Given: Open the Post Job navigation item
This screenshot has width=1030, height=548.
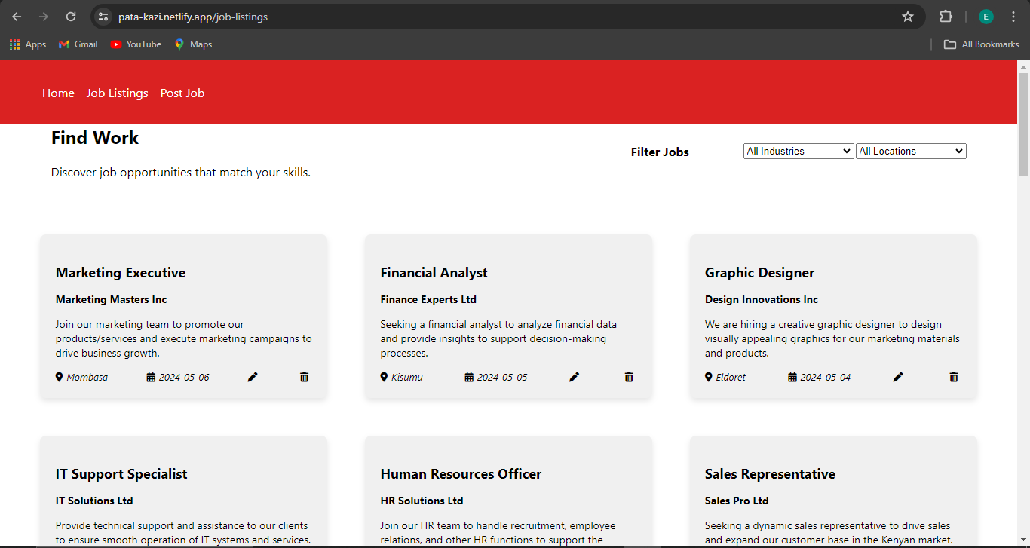Looking at the screenshot, I should 182,93.
